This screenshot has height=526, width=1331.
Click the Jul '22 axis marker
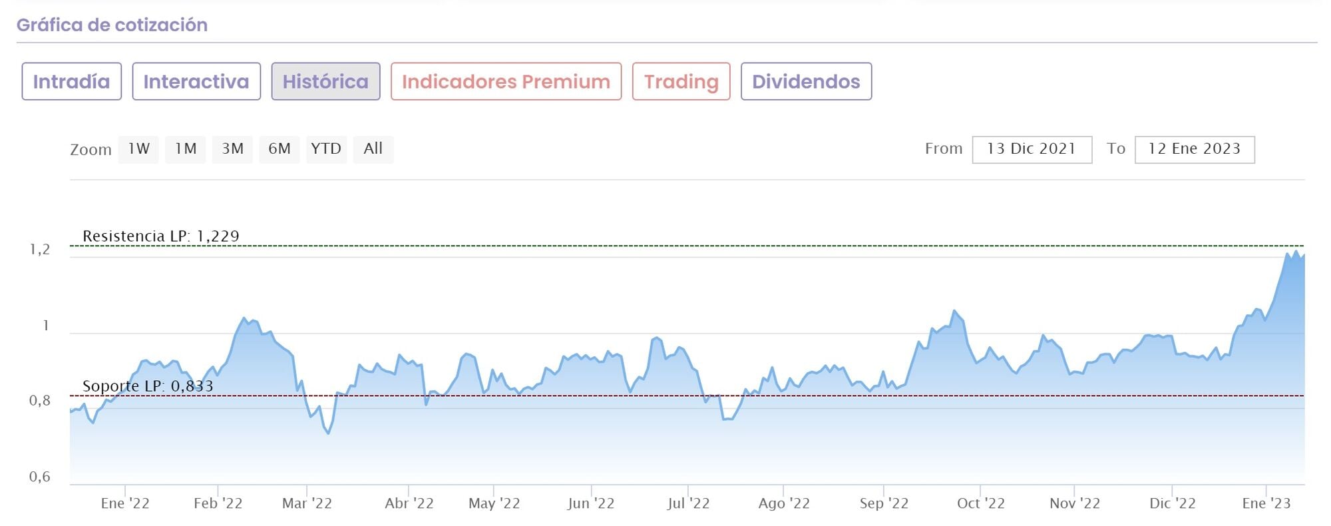pyautogui.click(x=688, y=503)
